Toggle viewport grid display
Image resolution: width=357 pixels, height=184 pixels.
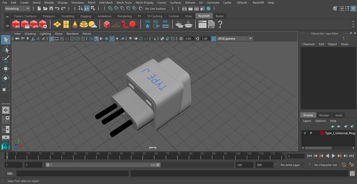coord(51,39)
